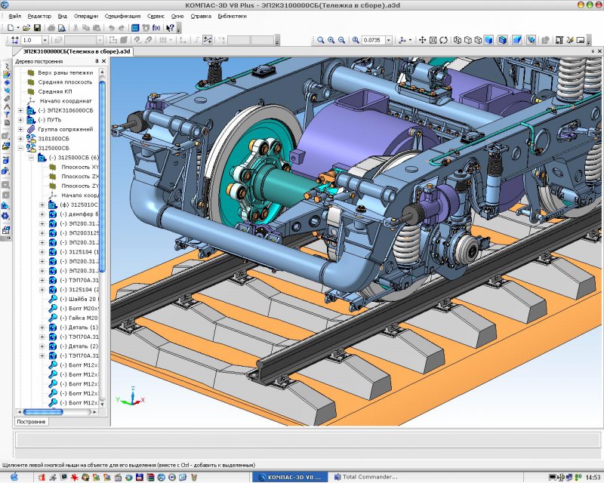
Task: Click the Построение tab at panel bottom
Action: 31,421
